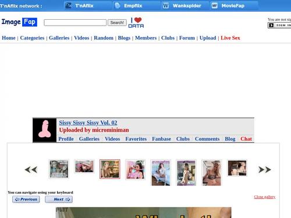Open the Galleries page from the top navigation
The width and height of the screenshot is (291, 218).
tap(59, 38)
